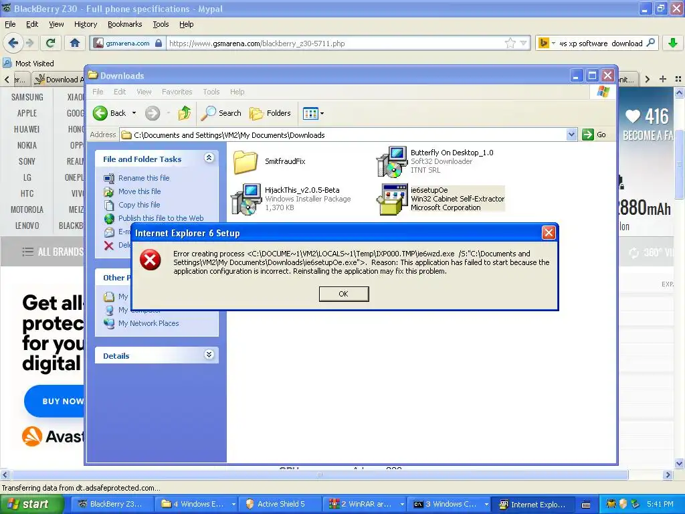685x514 pixels.
Task: Click Rename this file task
Action: point(144,178)
